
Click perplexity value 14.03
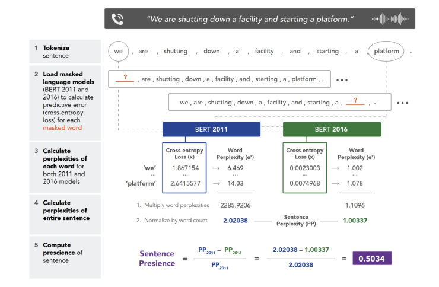click(x=236, y=183)
